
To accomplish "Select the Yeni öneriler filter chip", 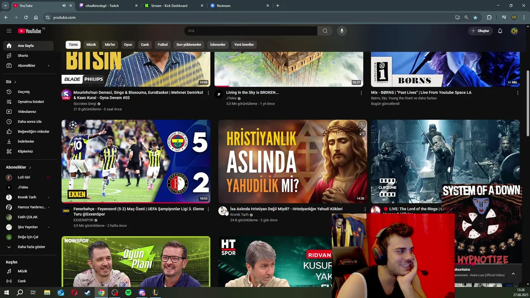I will 244,45.
